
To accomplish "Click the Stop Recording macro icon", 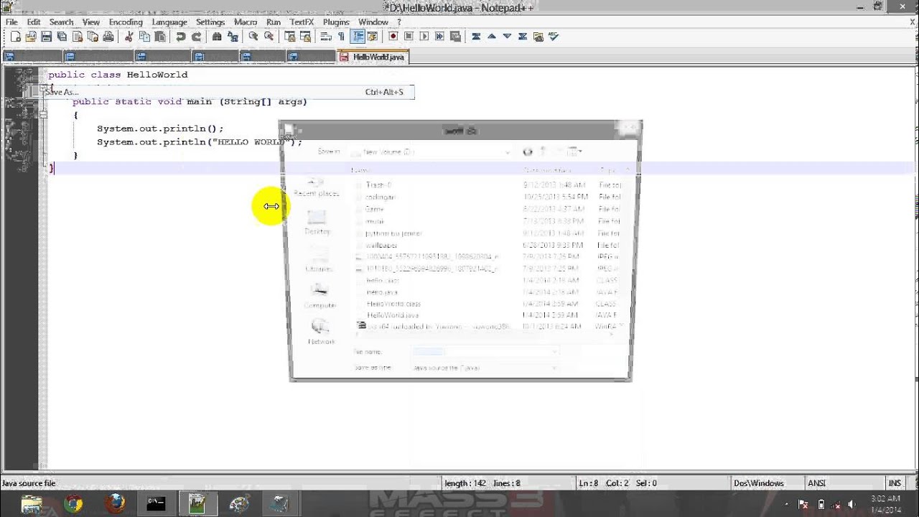I will pyautogui.click(x=409, y=37).
